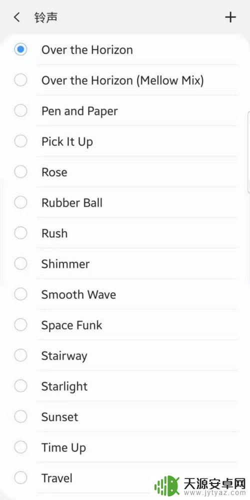Screen dimensions: 250x500
Task: Tap the back arrow icon
Action: (x=17, y=17)
